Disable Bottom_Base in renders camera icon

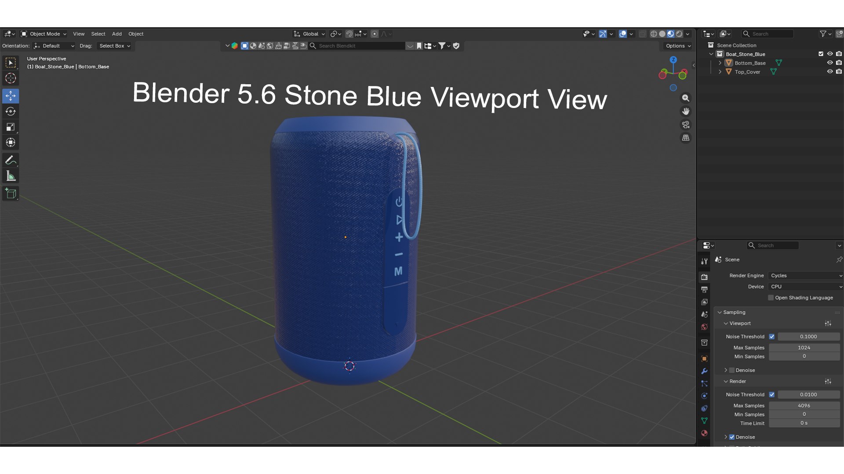pos(839,63)
